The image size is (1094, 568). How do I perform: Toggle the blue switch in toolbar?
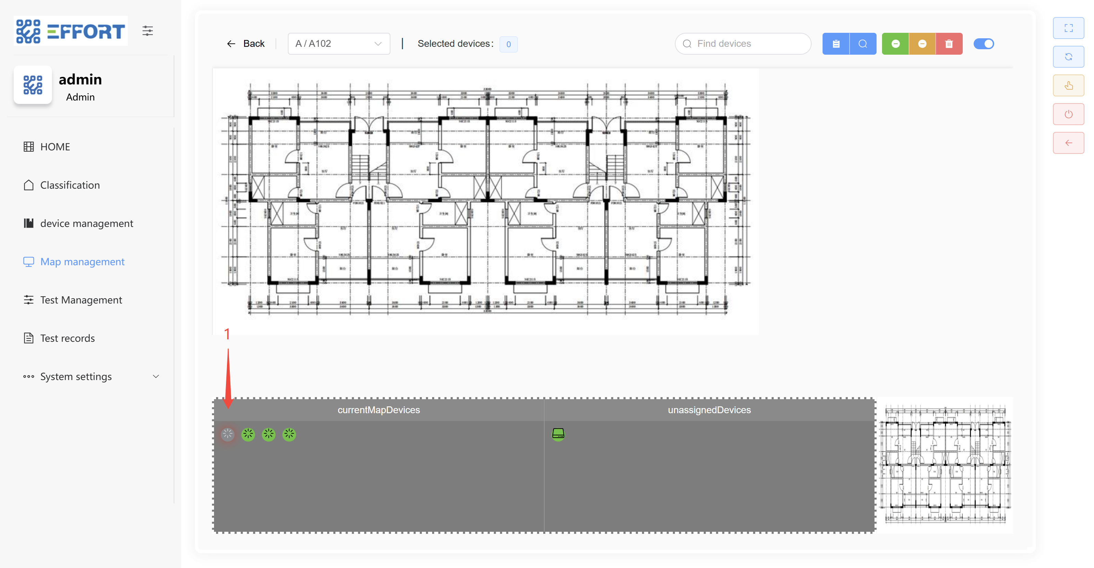pyautogui.click(x=983, y=44)
